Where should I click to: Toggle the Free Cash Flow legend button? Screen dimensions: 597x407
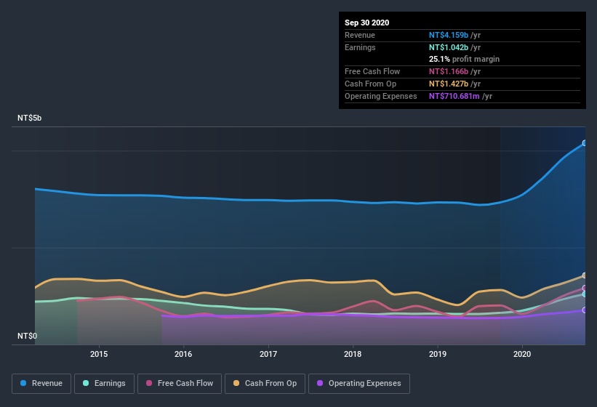pyautogui.click(x=180, y=384)
